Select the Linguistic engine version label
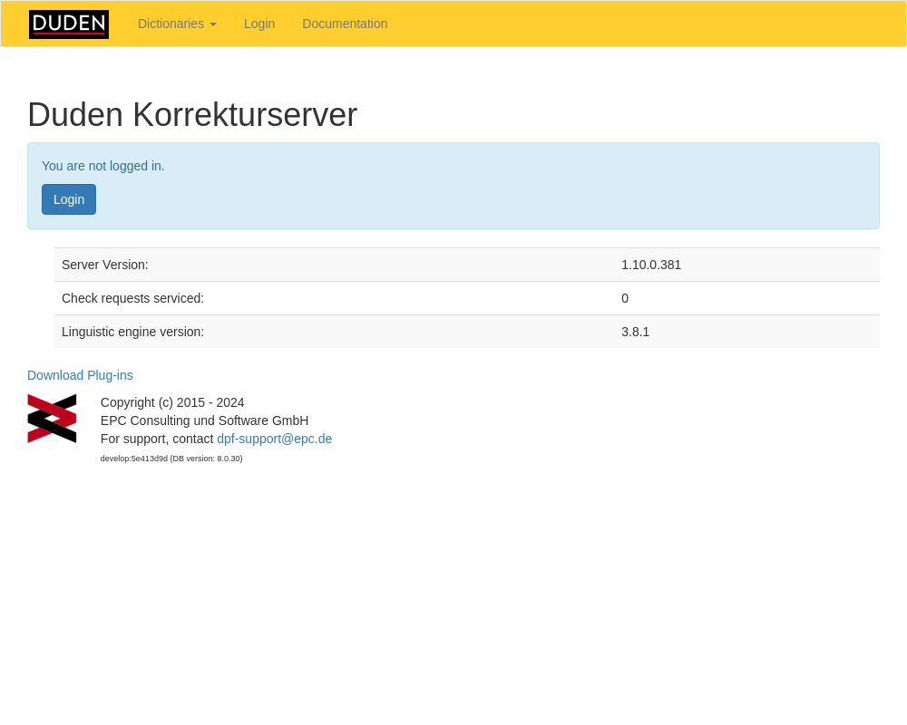The height and width of the screenshot is (725, 907). (132, 332)
